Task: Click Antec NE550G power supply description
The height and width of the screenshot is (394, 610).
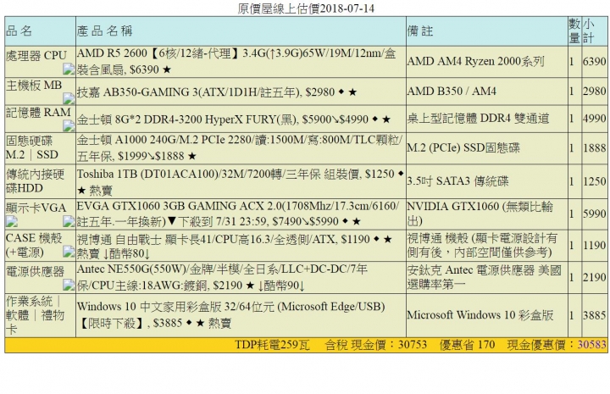Action: [222, 277]
